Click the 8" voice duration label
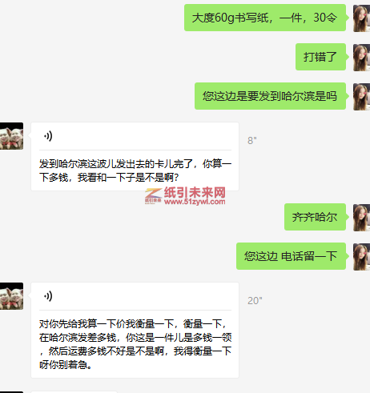The image size is (370, 393). pyautogui.click(x=252, y=141)
